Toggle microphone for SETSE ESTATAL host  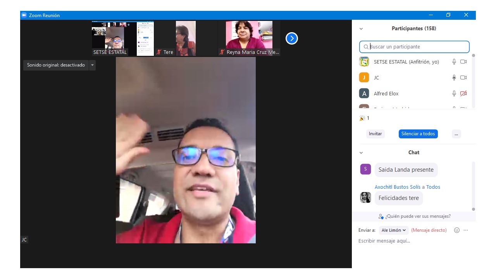point(454,62)
